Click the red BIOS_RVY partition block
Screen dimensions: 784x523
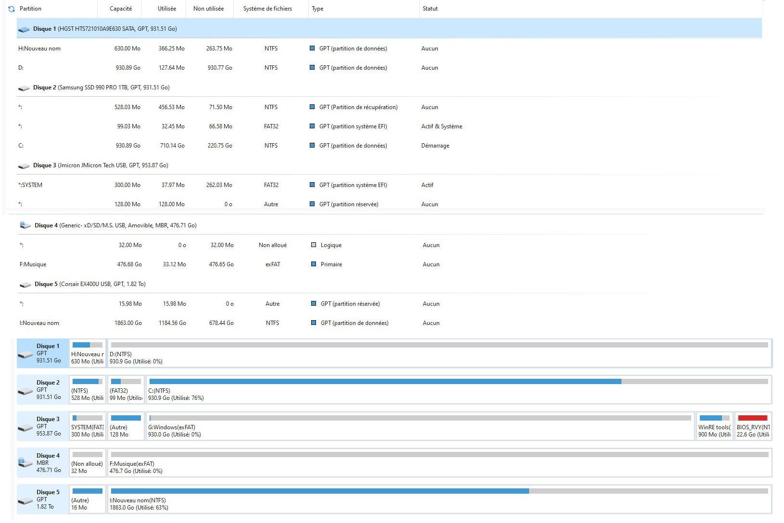(753, 426)
